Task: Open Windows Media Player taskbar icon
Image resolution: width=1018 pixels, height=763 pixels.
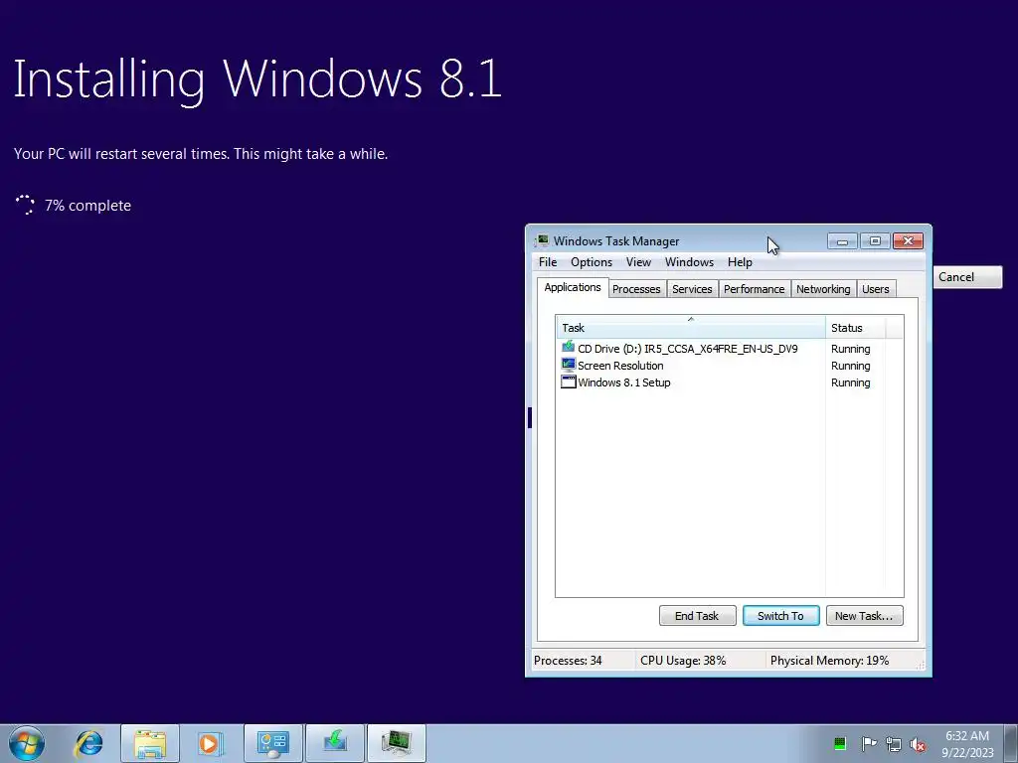Action: [210, 743]
